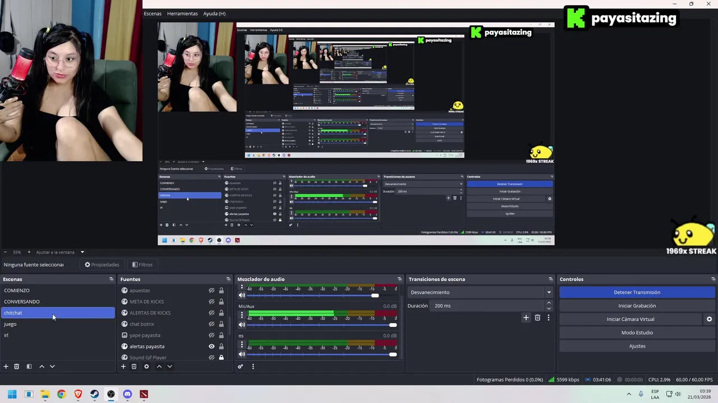
Task: Open virtual camera settings gear
Action: [709, 319]
